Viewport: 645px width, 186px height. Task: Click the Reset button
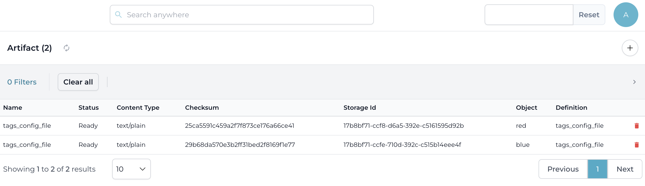[589, 15]
